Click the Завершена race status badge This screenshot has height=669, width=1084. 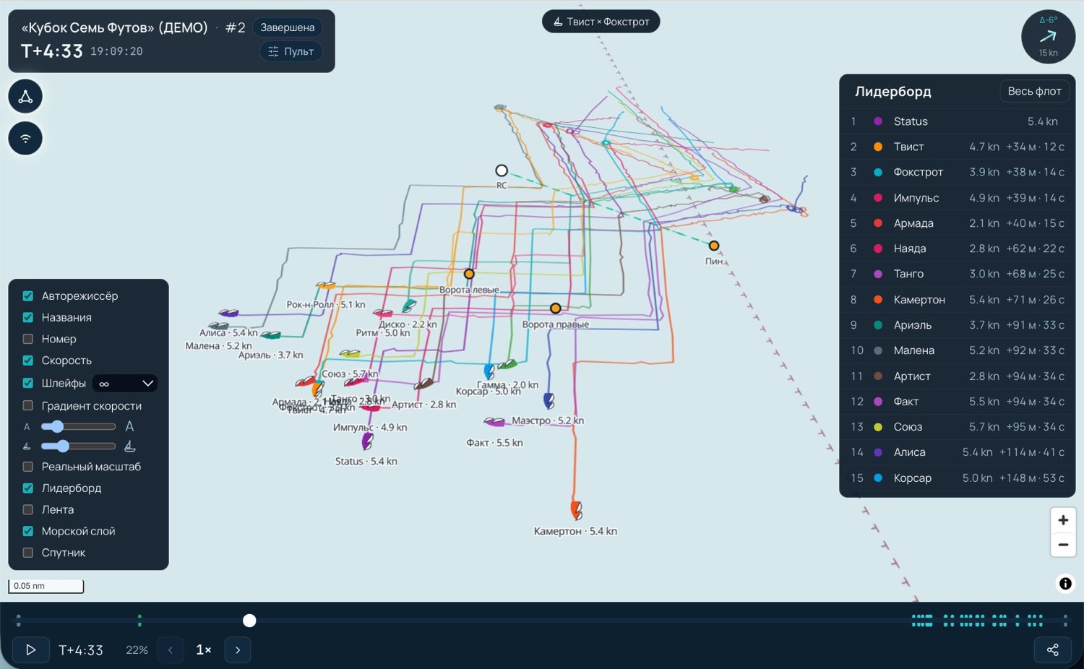(x=288, y=27)
